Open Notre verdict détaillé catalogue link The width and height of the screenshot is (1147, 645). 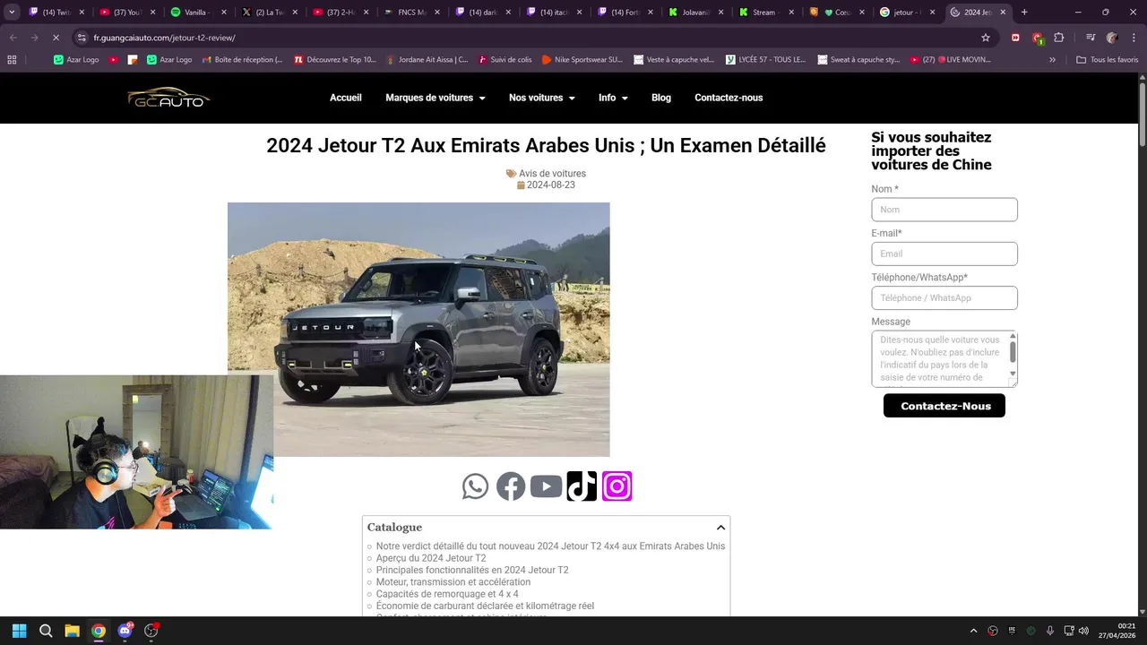pyautogui.click(x=550, y=546)
